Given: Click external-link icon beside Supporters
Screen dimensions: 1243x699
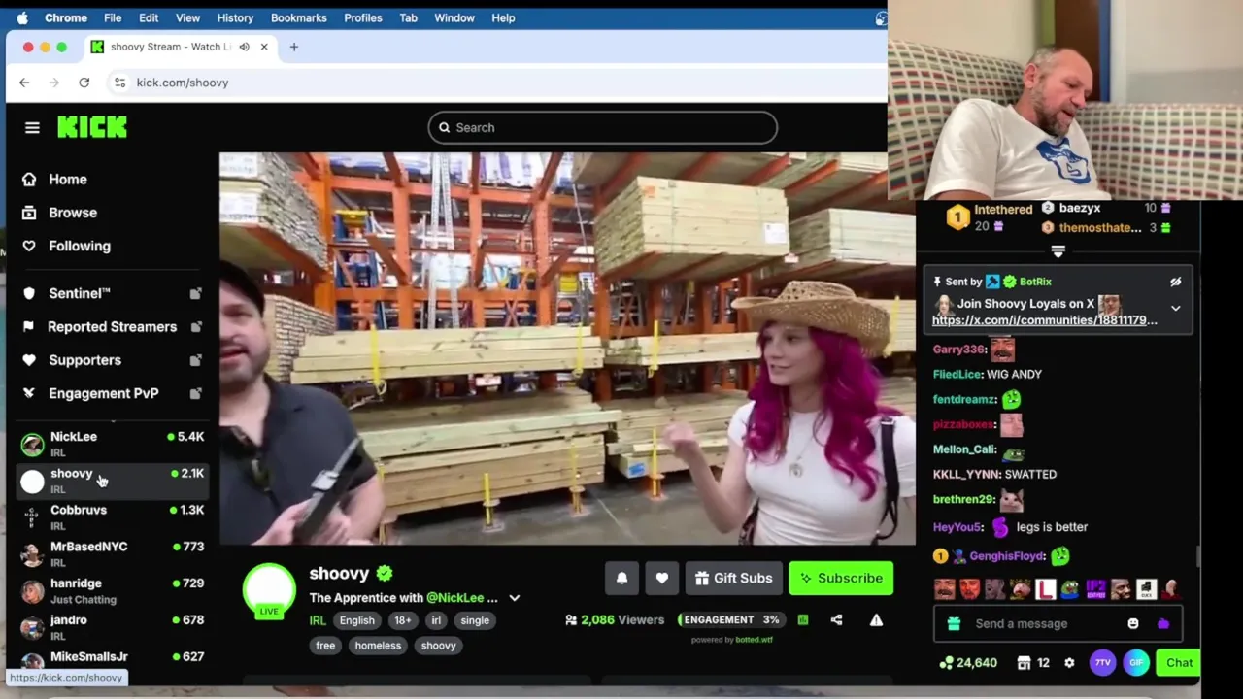Looking at the screenshot, I should (x=195, y=360).
